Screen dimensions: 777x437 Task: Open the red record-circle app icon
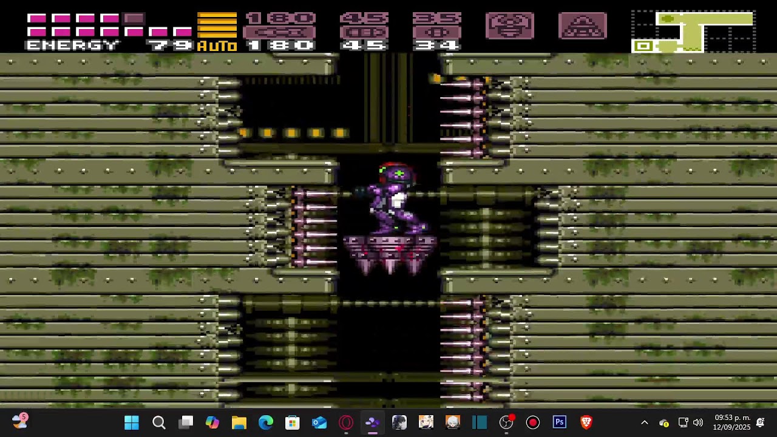pos(533,422)
